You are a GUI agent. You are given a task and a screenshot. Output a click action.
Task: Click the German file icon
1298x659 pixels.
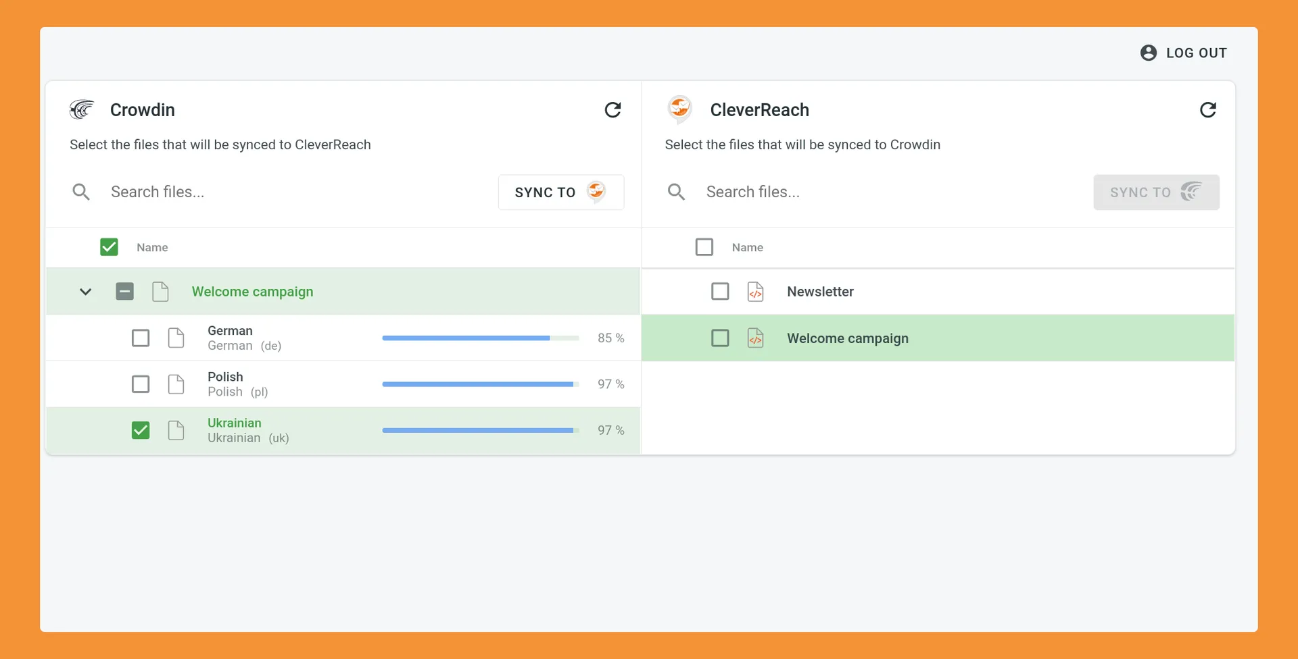coord(176,338)
